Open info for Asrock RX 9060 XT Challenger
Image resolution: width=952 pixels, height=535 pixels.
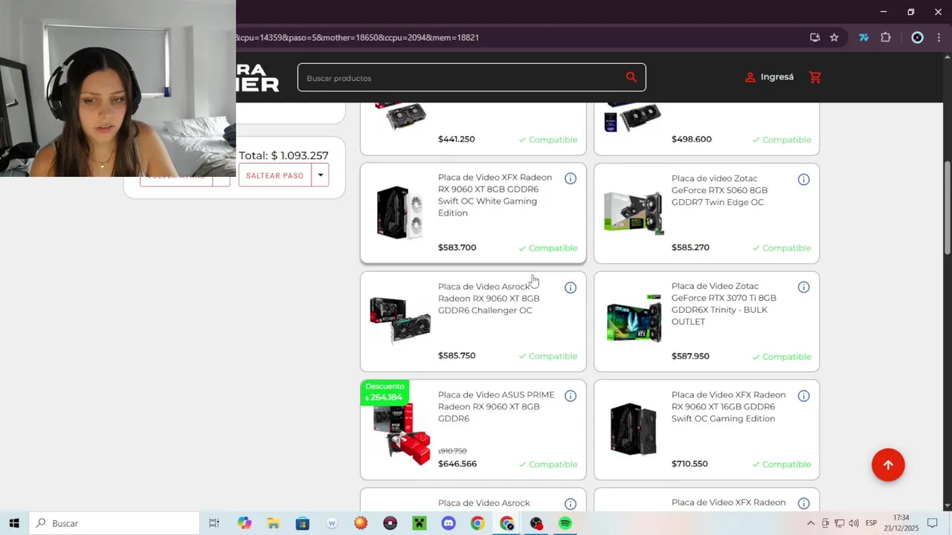pos(570,288)
